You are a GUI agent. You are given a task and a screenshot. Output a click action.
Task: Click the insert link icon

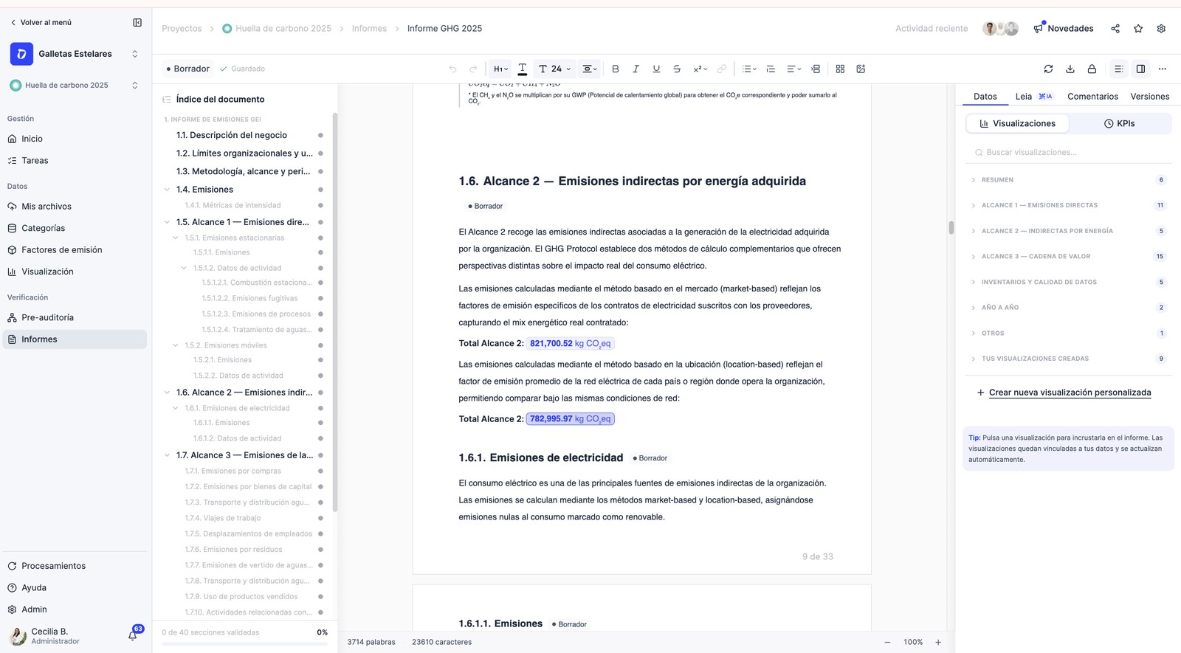tap(722, 69)
